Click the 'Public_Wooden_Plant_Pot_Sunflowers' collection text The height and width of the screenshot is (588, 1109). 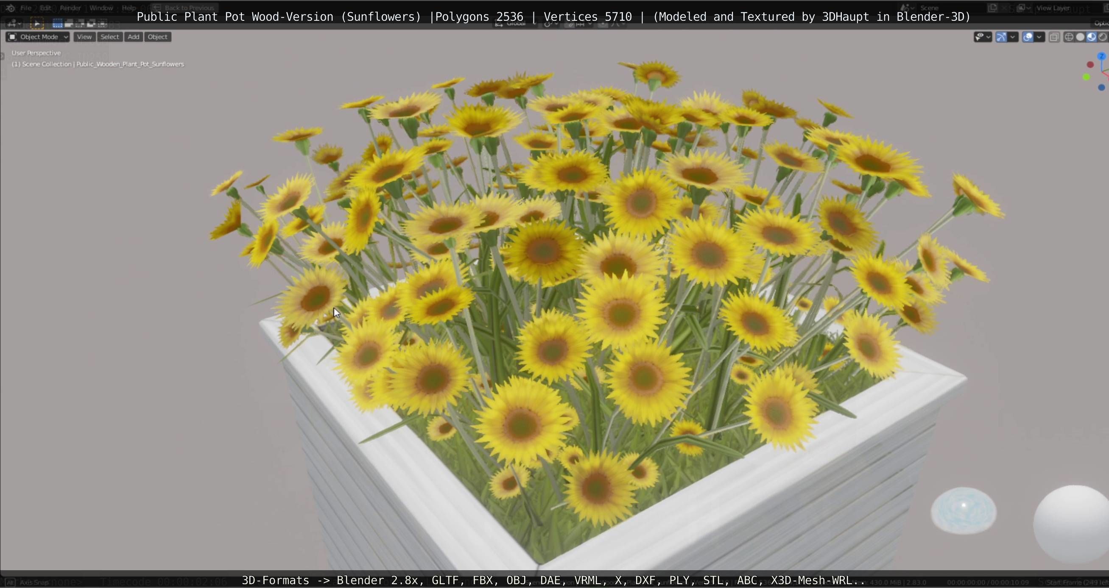tap(131, 64)
